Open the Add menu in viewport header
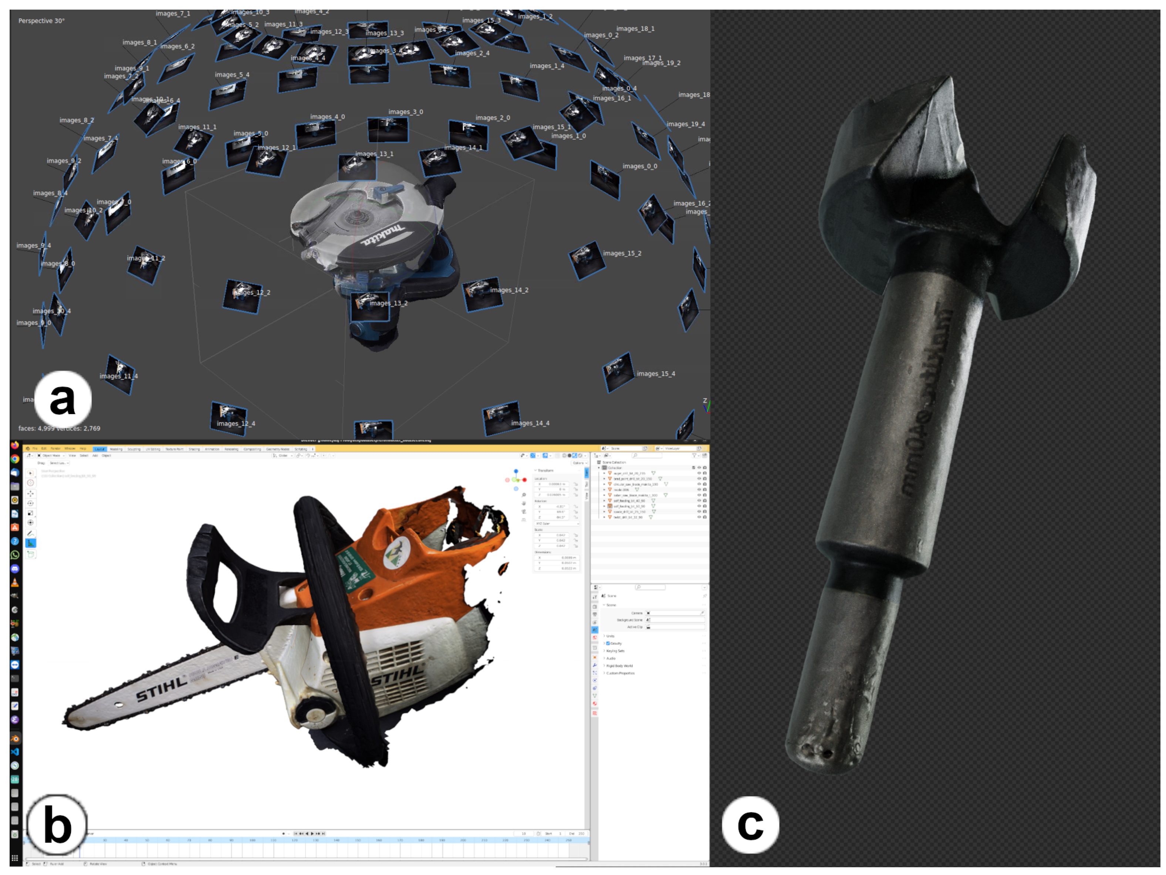Image resolution: width=1166 pixels, height=875 pixels. click(95, 455)
